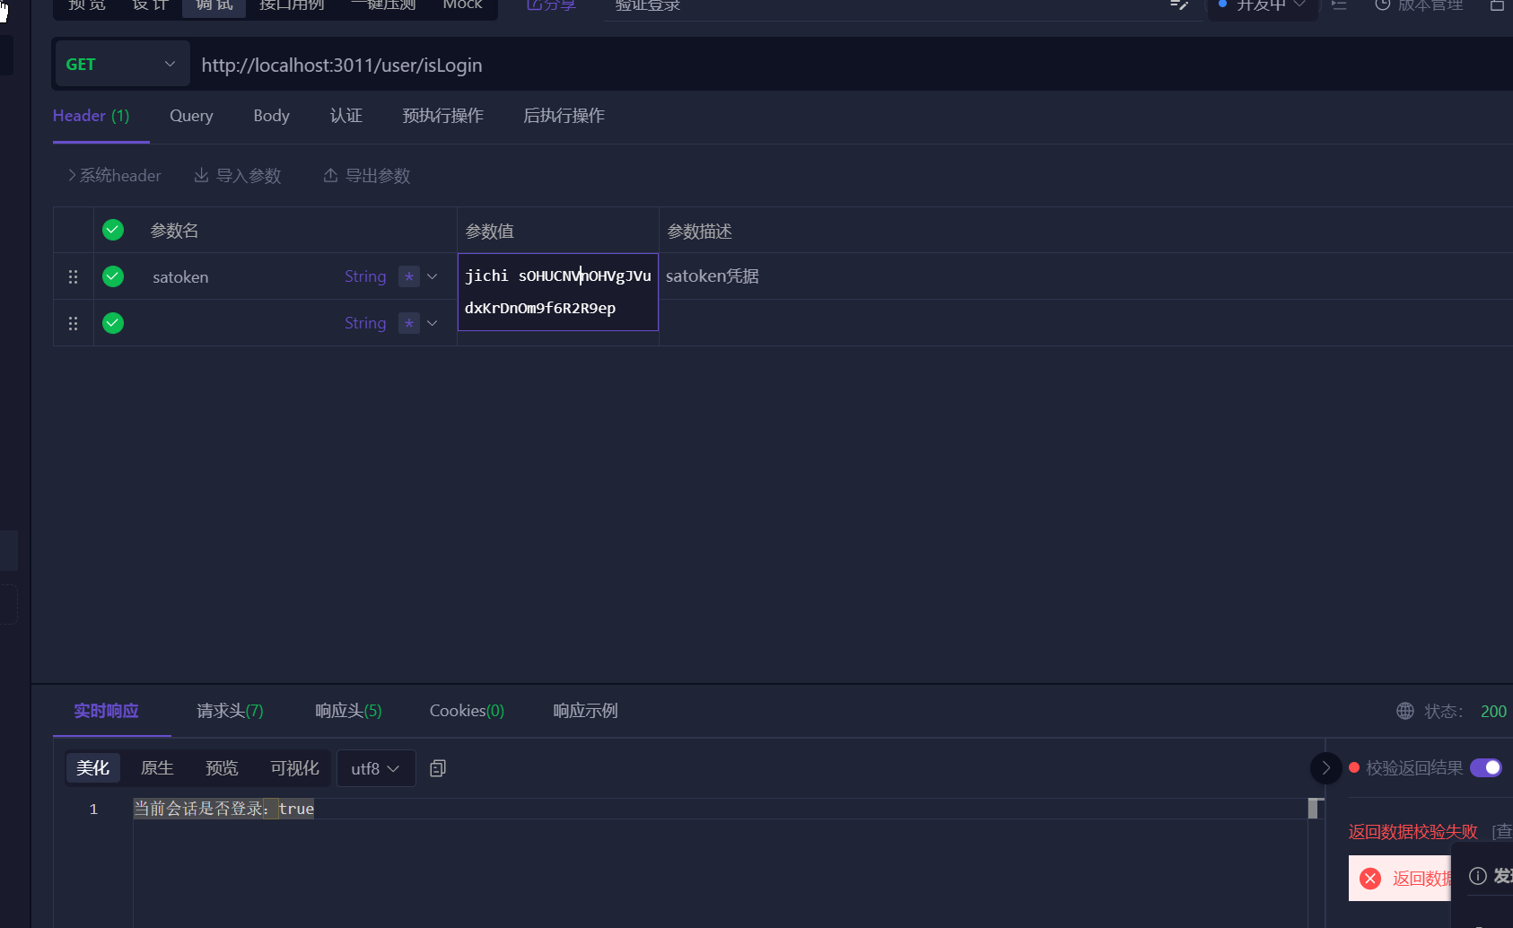The height and width of the screenshot is (928, 1513).
Task: Open the 预执行操作 tab
Action: pos(443,116)
